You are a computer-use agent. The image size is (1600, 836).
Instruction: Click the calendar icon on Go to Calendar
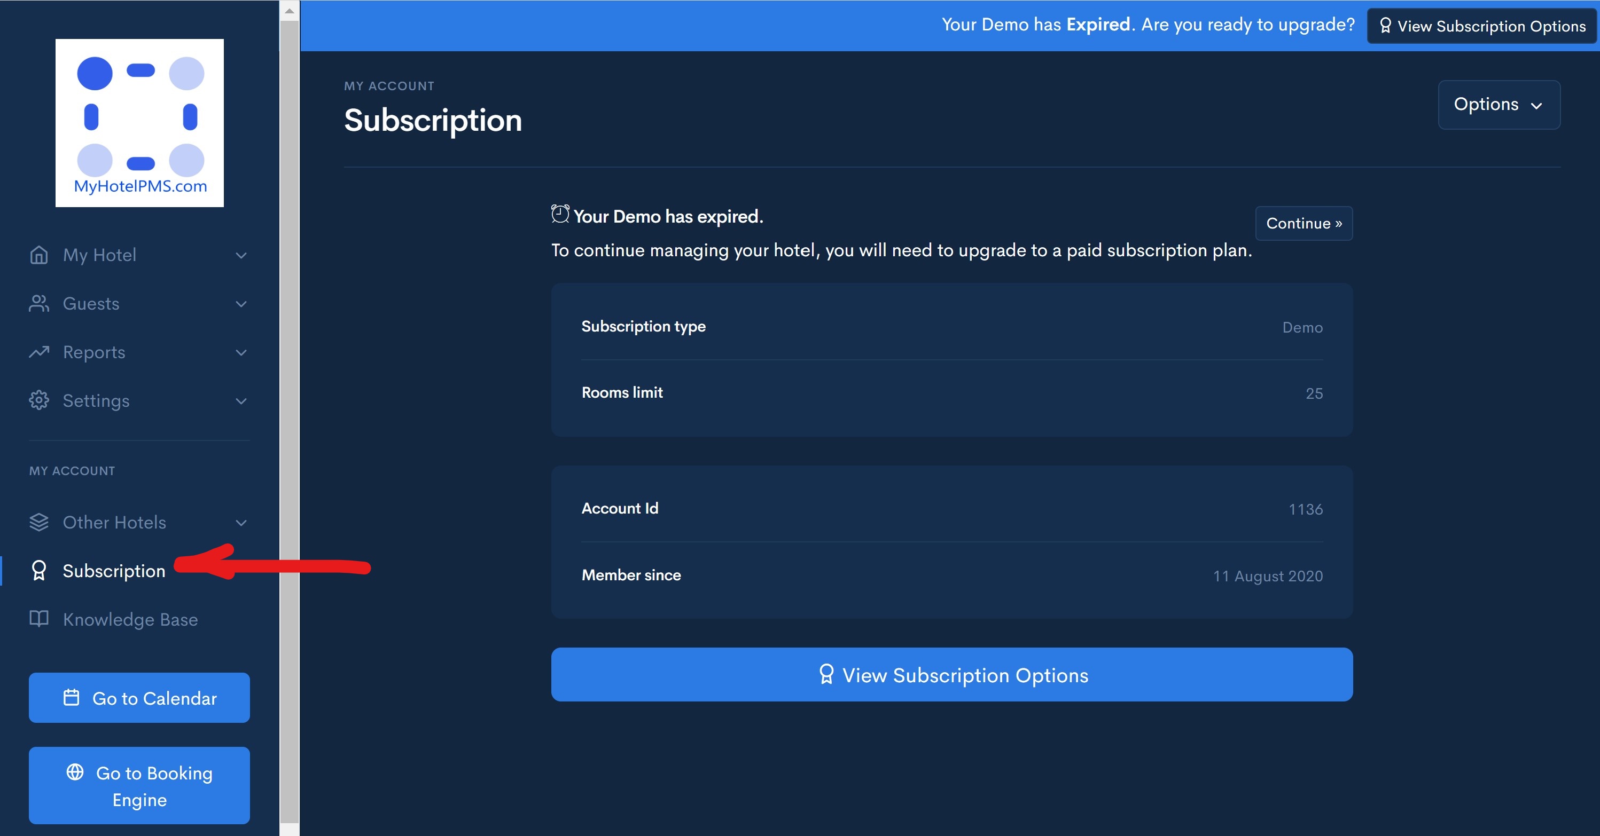pos(72,698)
